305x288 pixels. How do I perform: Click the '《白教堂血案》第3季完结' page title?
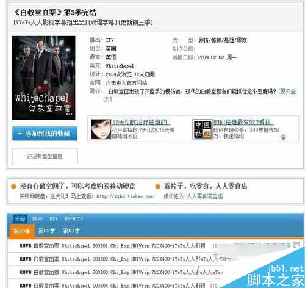point(55,13)
